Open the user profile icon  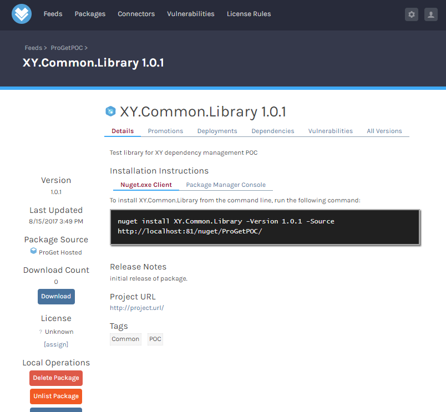tap(431, 14)
